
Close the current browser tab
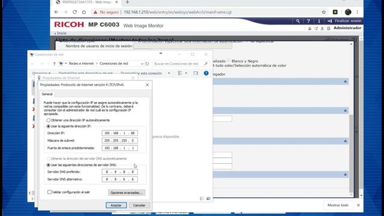[116, 2]
